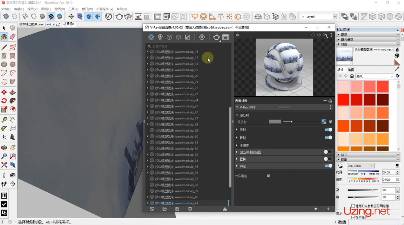This screenshot has width=404, height=225.
Task: Click the save material floppy disk icon
Action: pos(177,209)
